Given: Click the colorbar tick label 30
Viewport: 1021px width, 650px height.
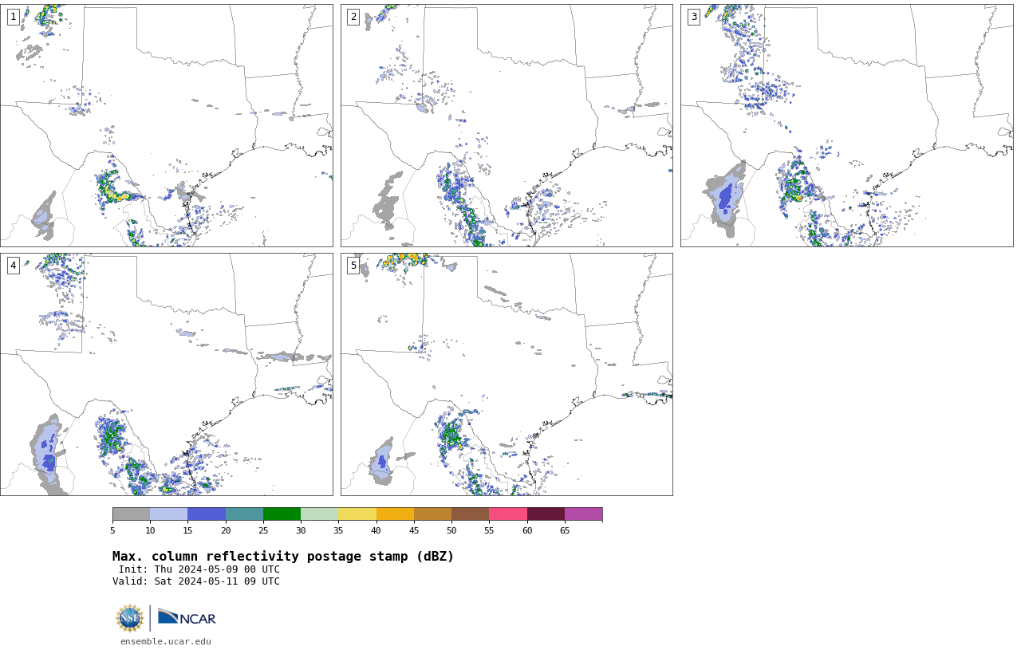Looking at the screenshot, I should [301, 531].
